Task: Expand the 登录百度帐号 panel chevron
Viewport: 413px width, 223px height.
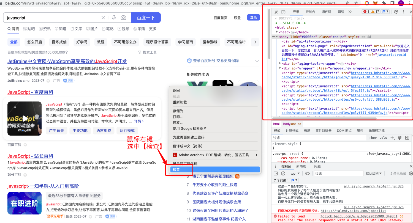Action: point(257,61)
